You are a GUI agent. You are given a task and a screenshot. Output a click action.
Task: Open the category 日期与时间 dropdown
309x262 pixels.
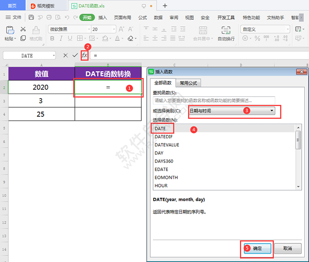[x=272, y=111]
